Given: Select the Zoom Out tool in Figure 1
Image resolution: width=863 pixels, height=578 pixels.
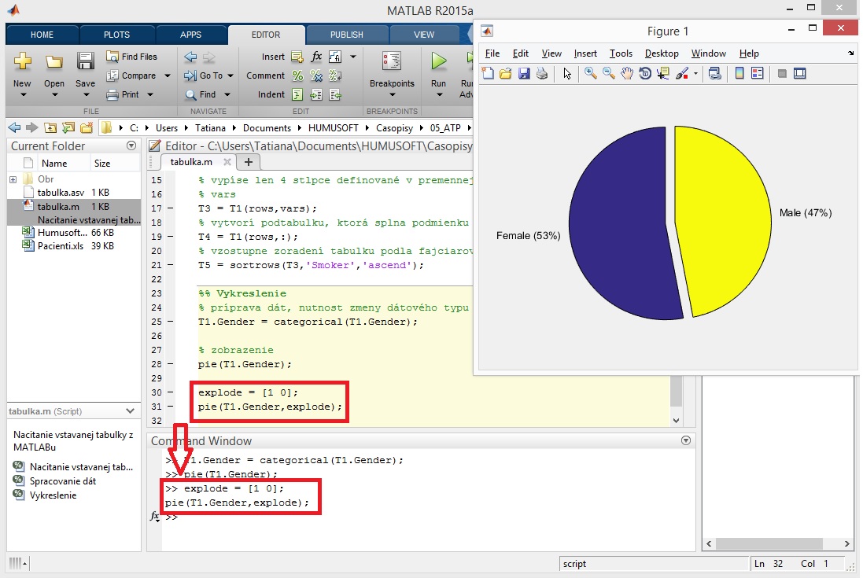Looking at the screenshot, I should [x=609, y=73].
